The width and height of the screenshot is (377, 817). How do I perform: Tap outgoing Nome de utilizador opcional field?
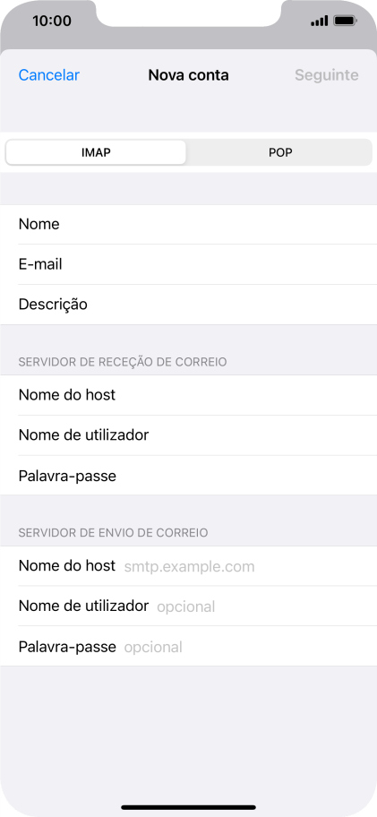click(188, 606)
